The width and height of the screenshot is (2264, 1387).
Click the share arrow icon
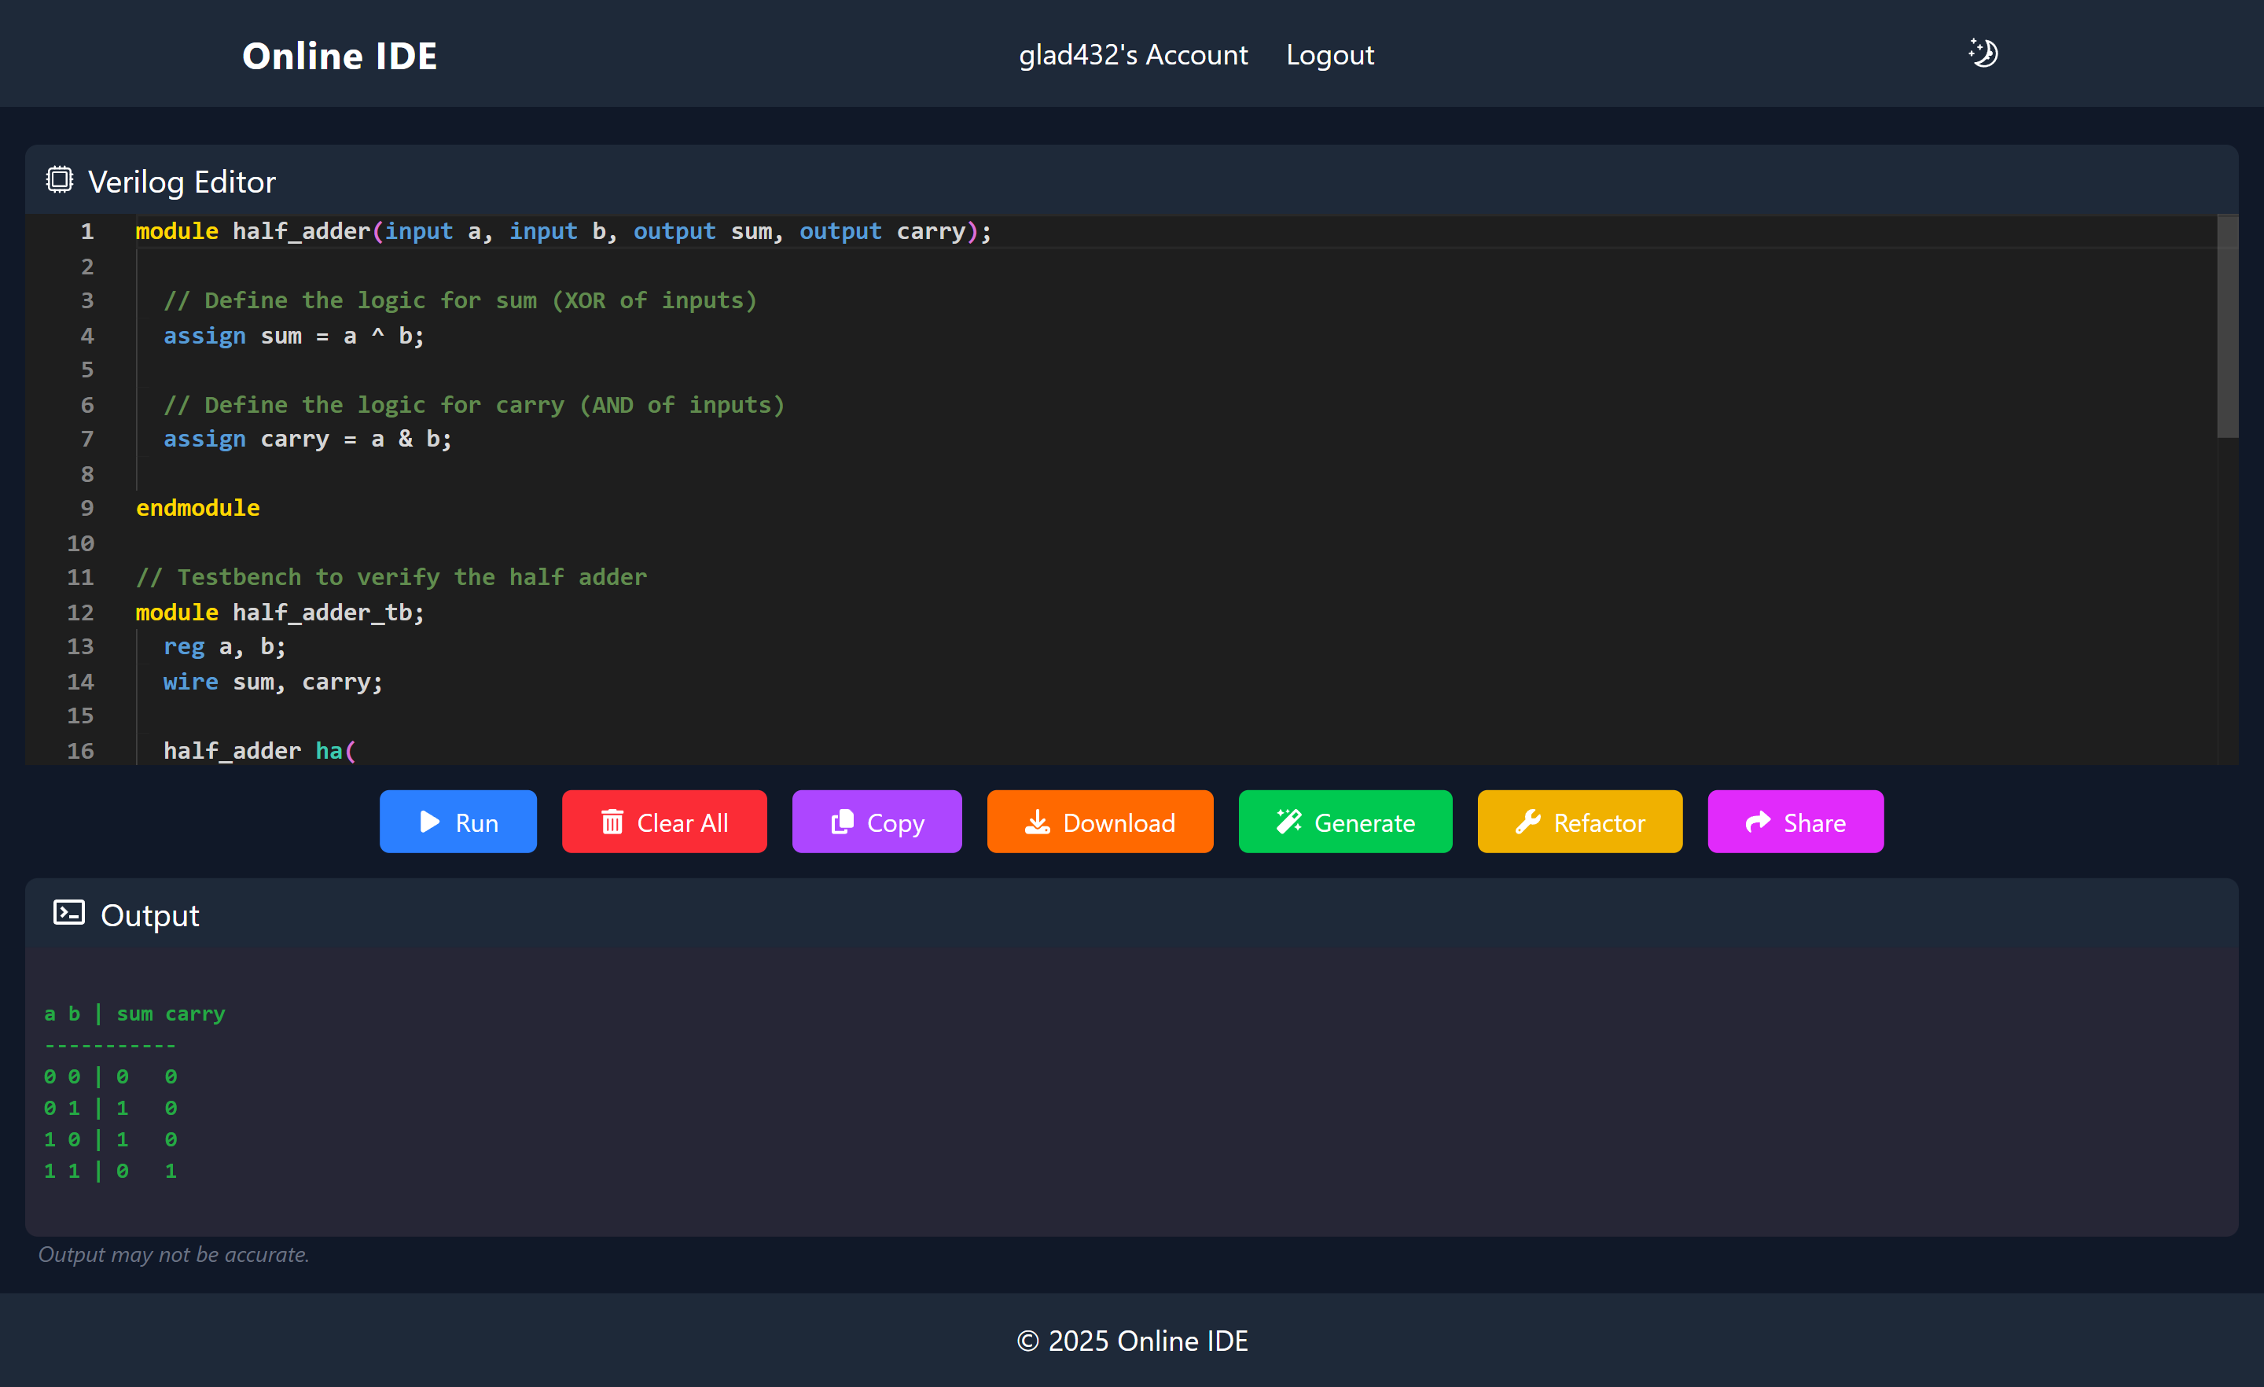pos(1758,822)
